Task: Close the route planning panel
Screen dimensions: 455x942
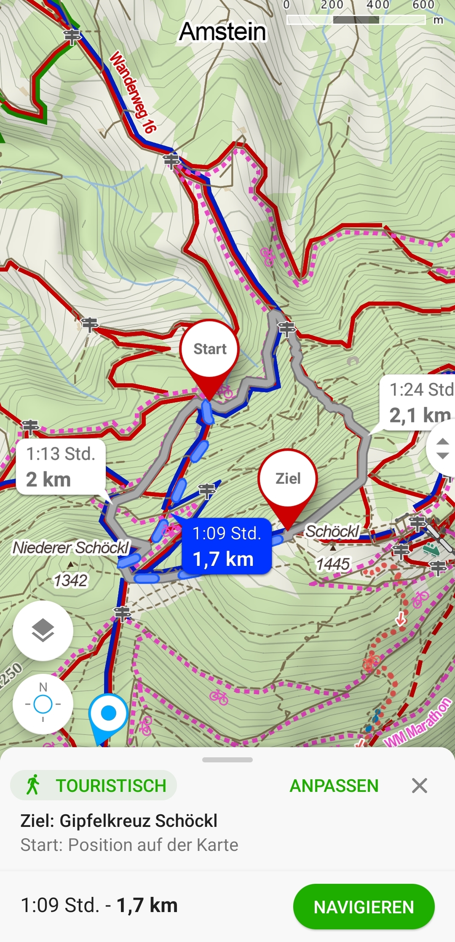Action: [x=420, y=786]
